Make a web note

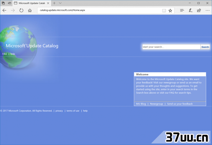click(191, 11)
